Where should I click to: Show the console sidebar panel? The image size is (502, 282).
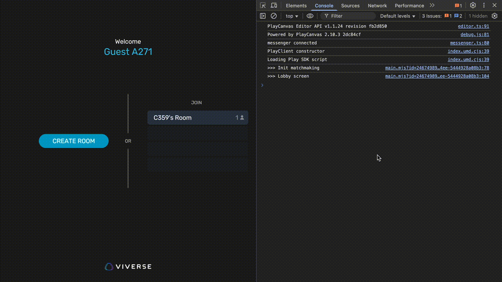[263, 16]
